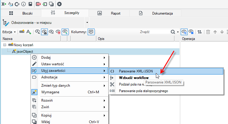Collapse the Nowy korzeń tree node
Screen dimensions: 228x124
4,45
